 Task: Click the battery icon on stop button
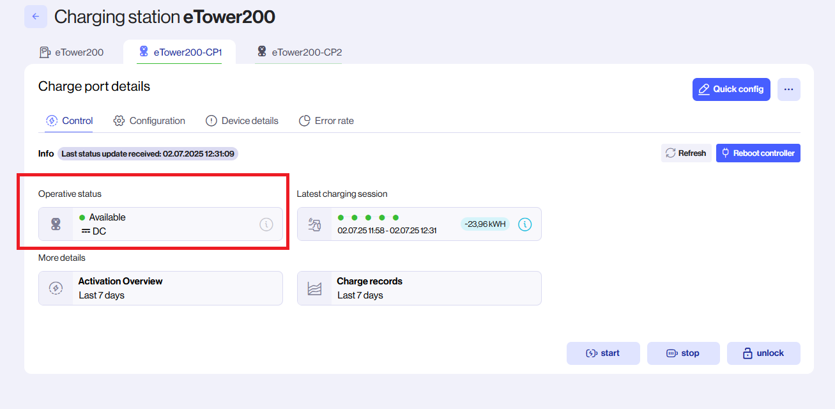tap(671, 353)
